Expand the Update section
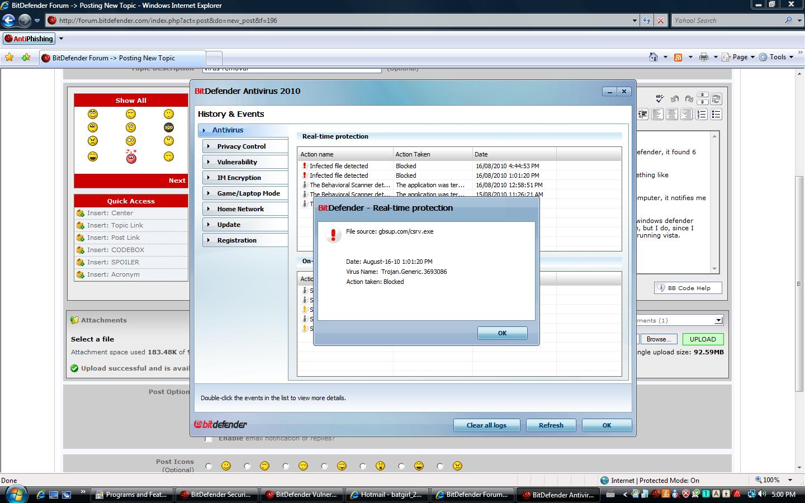 tap(245, 225)
